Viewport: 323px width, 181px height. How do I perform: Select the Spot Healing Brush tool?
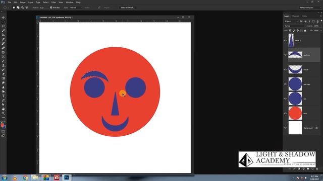(3, 44)
